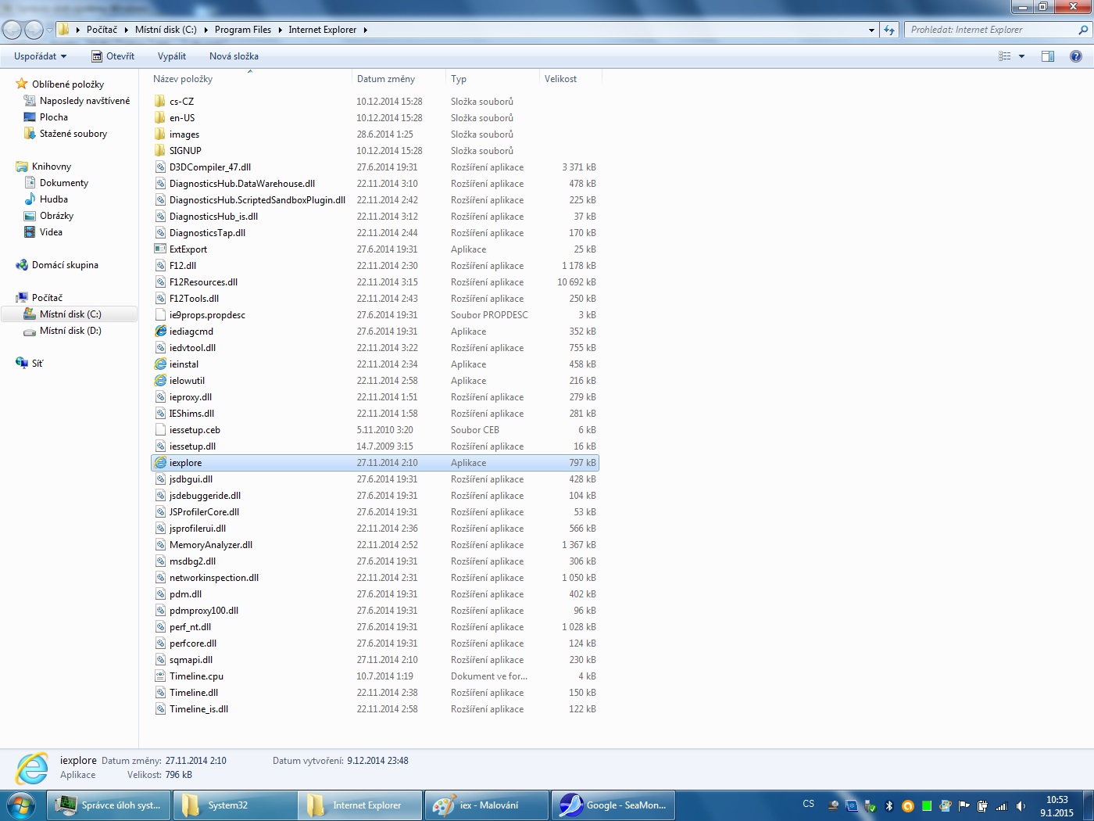Open the view options dropdown arrow
The image size is (1094, 821).
click(1021, 56)
